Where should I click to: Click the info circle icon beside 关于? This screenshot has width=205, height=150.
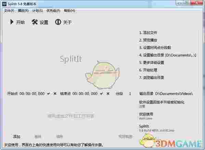pyautogui.click(x=58, y=22)
